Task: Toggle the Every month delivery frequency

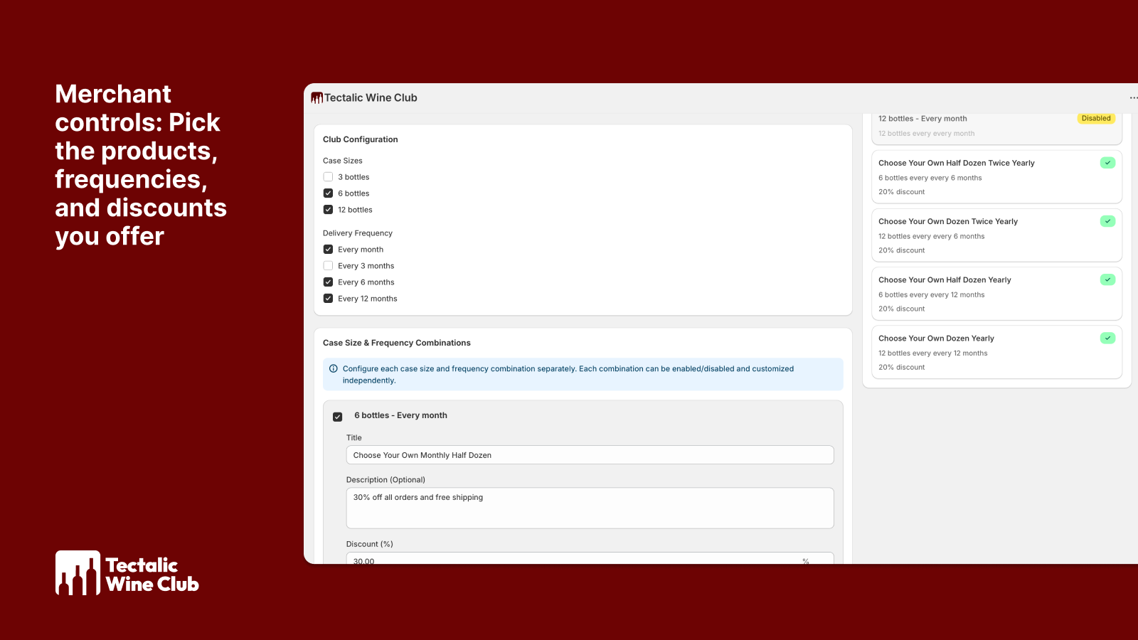Action: [x=328, y=250]
